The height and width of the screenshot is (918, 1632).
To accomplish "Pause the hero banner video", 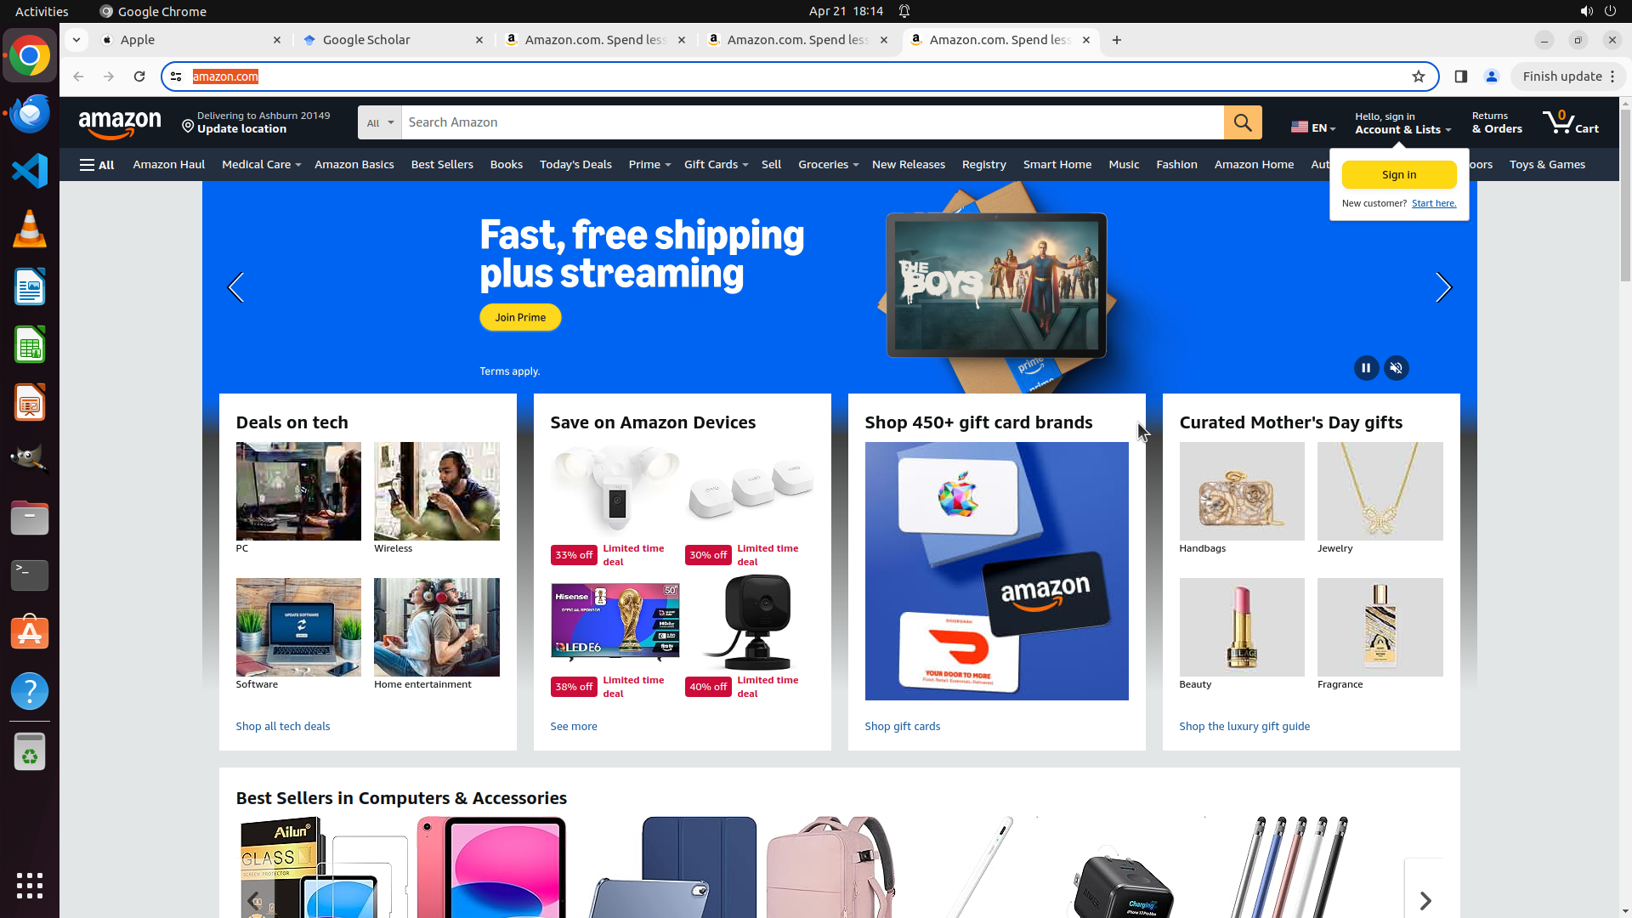I will pos(1366,368).
